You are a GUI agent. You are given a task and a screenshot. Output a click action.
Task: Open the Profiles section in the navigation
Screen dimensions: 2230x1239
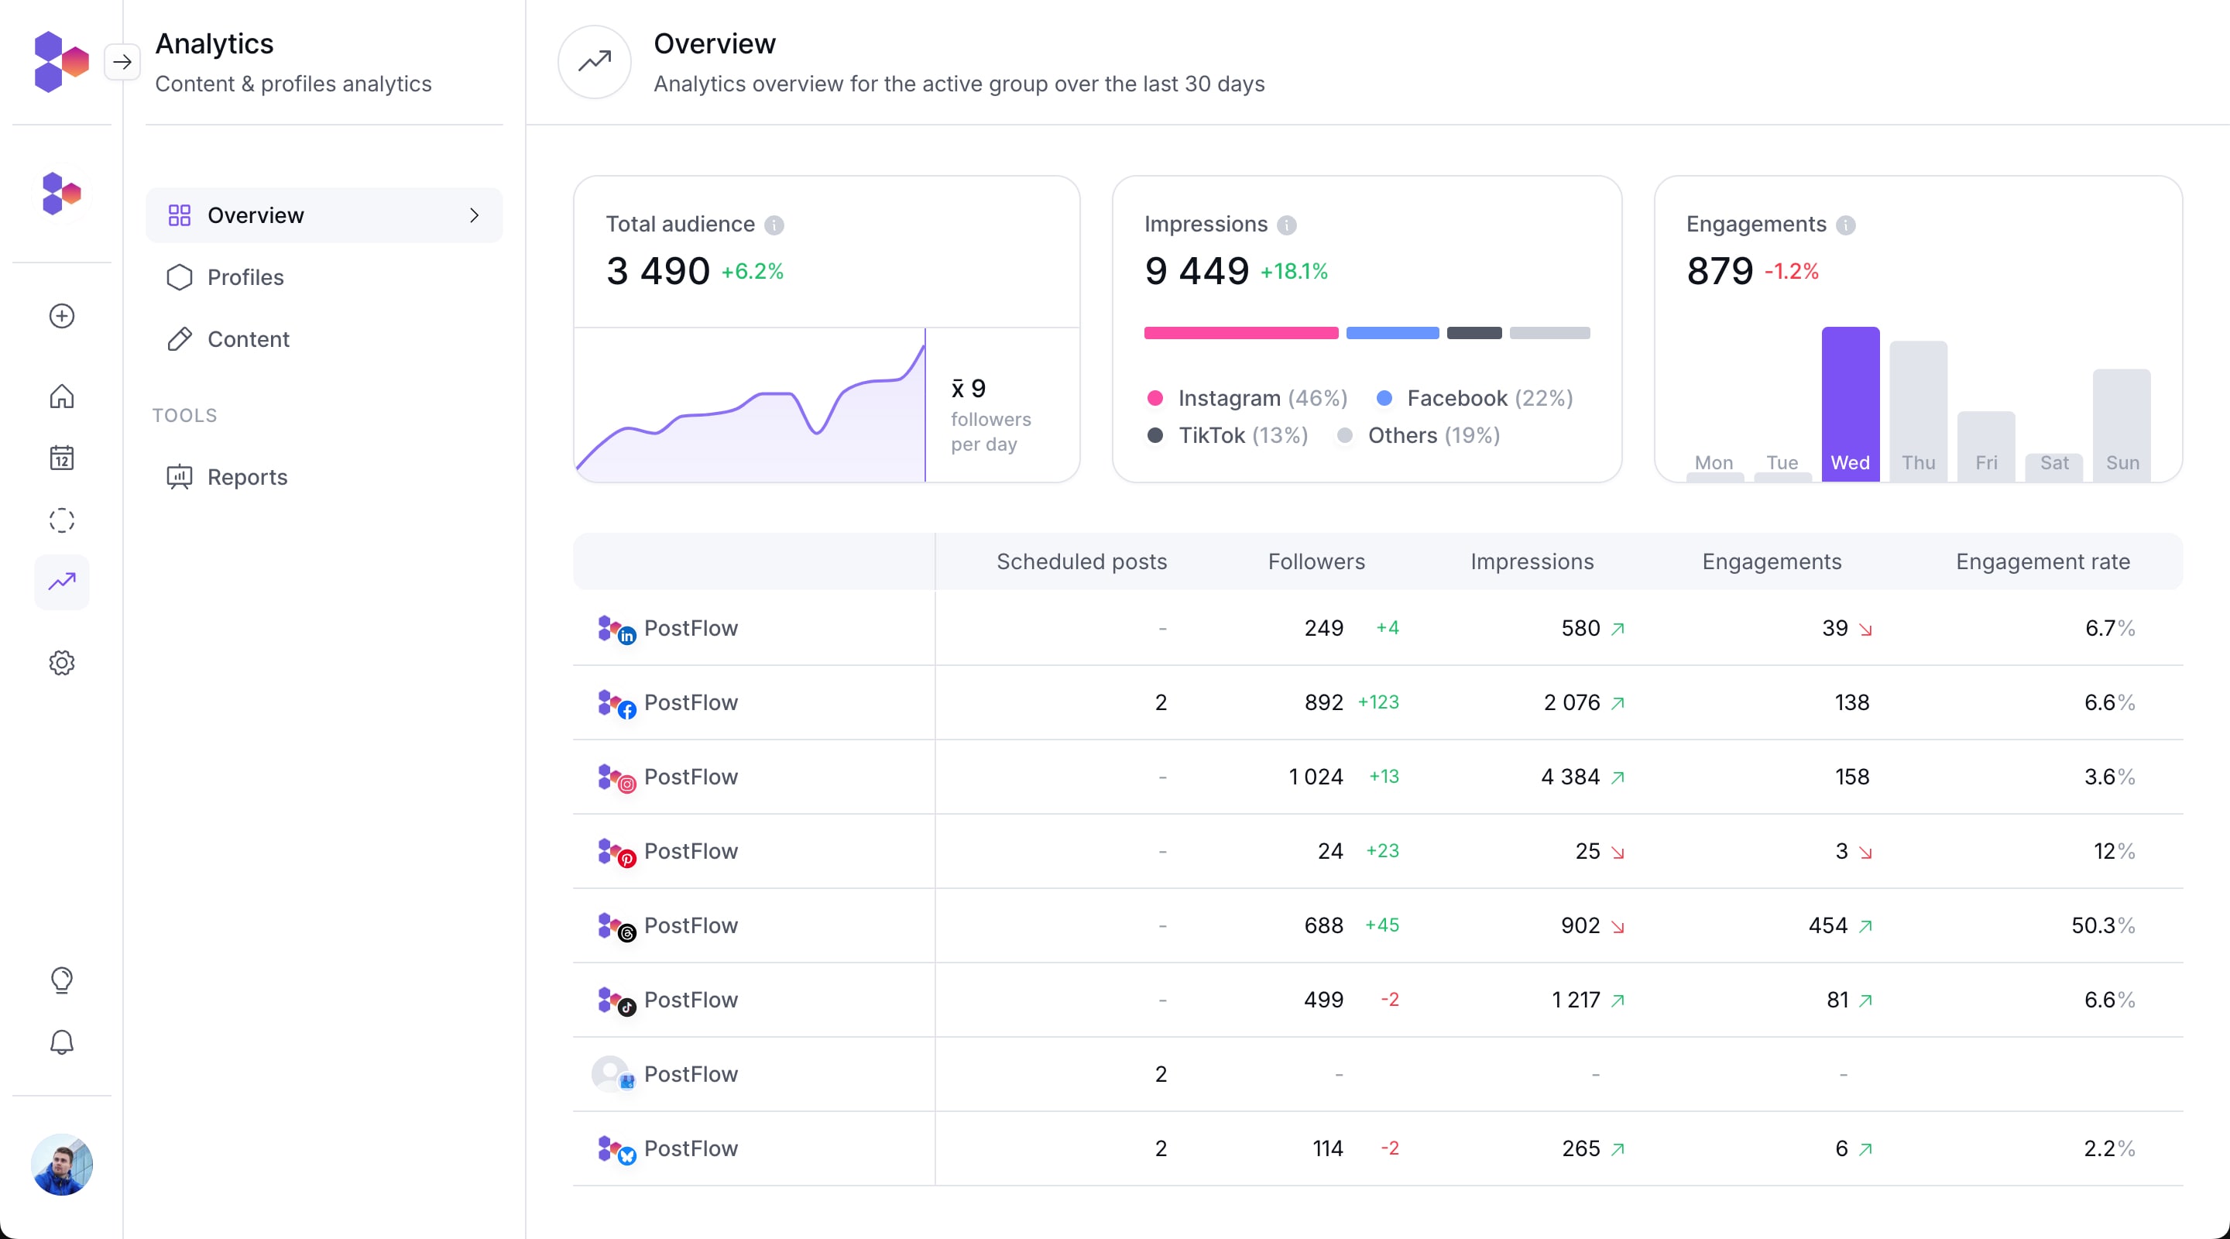245,277
